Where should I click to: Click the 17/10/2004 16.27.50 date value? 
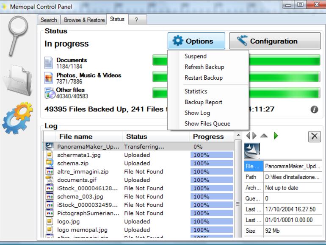[290, 209]
